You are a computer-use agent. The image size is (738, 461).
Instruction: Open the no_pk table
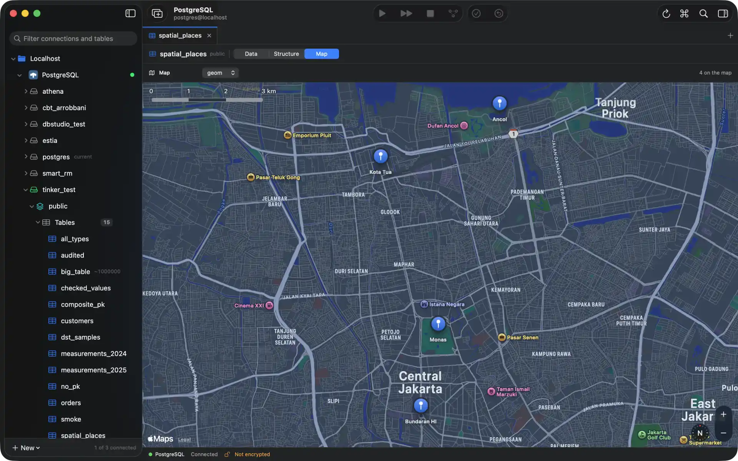click(x=70, y=386)
